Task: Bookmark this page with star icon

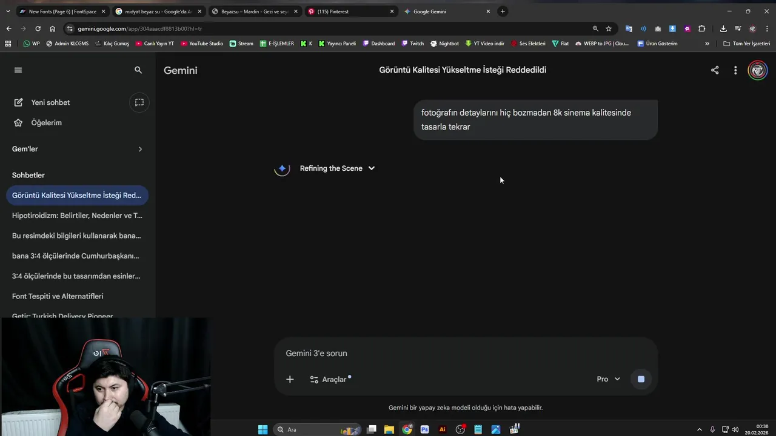Action: (x=609, y=28)
